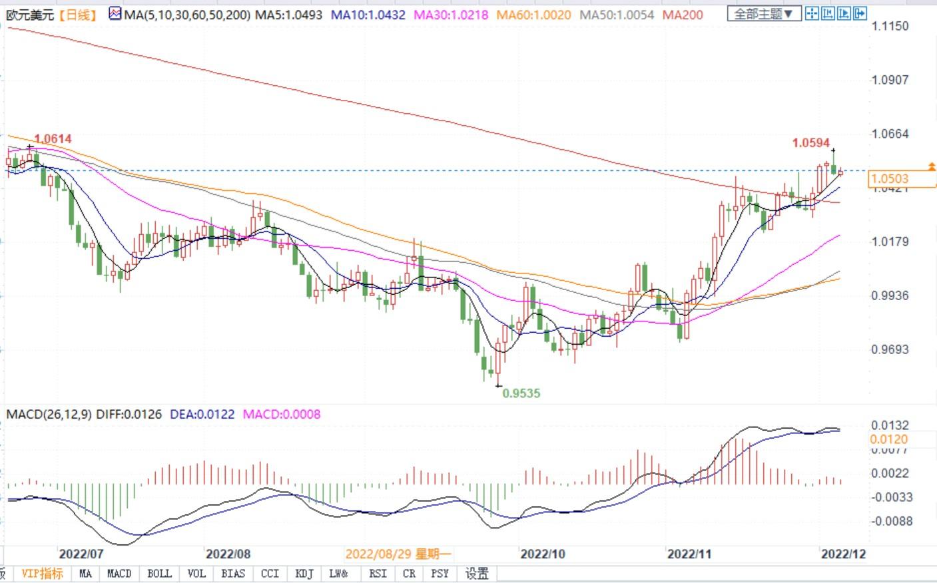
Task: Switch to the BOLL indicator tab
Action: [x=159, y=573]
